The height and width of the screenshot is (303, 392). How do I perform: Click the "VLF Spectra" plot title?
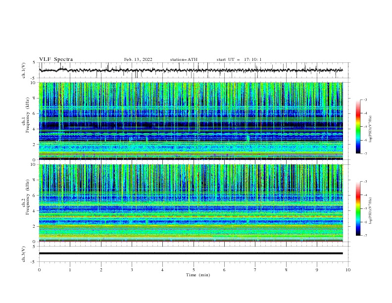tap(56, 59)
